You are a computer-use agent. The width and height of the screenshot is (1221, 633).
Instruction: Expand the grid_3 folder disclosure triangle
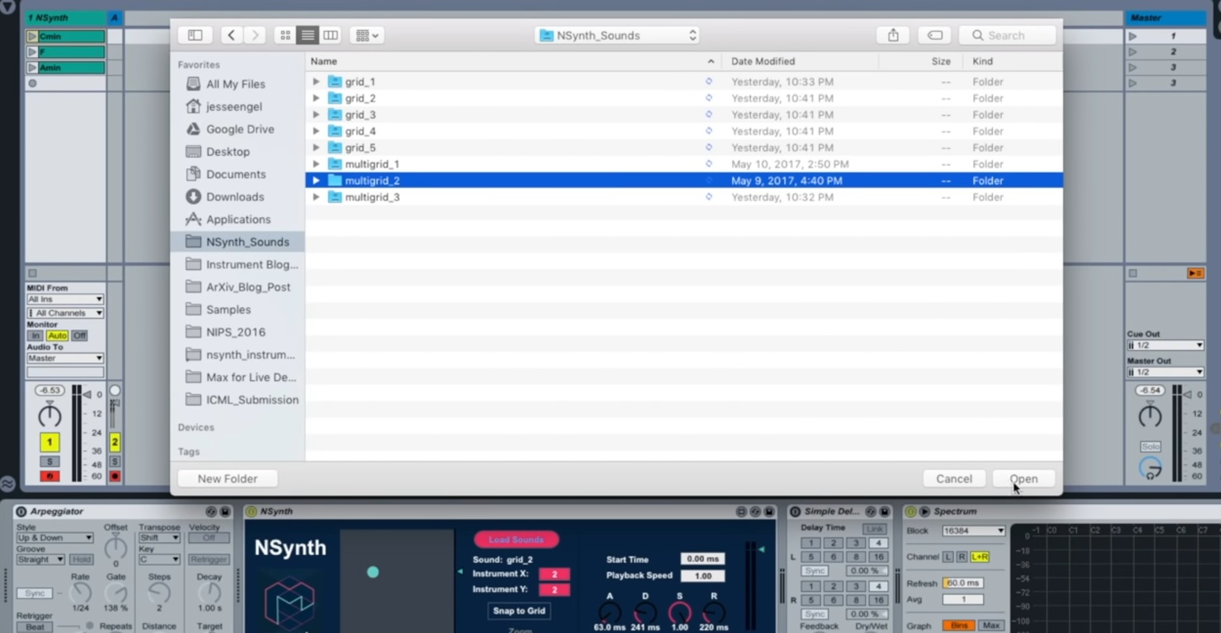coord(316,114)
